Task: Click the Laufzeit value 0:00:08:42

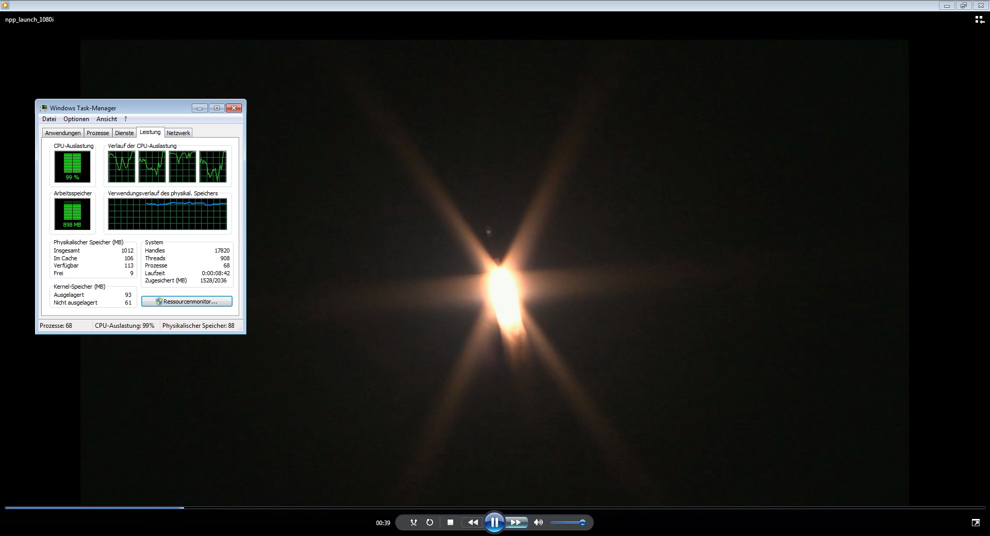Action: pyautogui.click(x=216, y=273)
